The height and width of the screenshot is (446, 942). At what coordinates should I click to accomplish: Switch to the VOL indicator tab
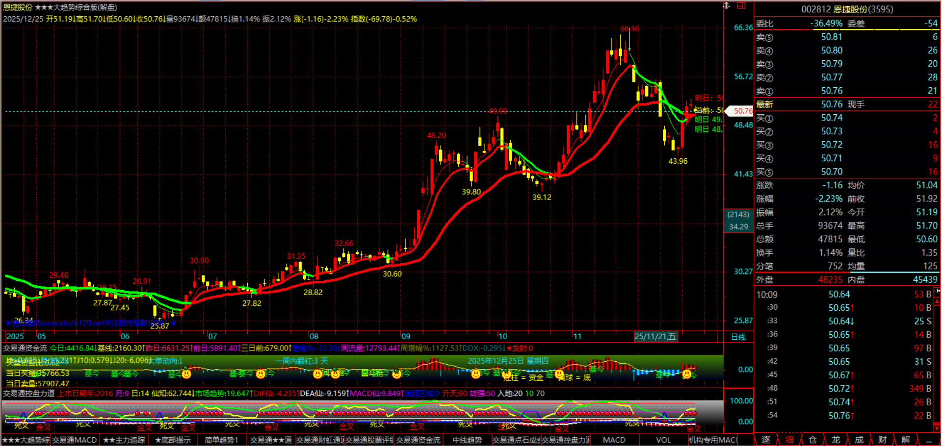point(663,440)
